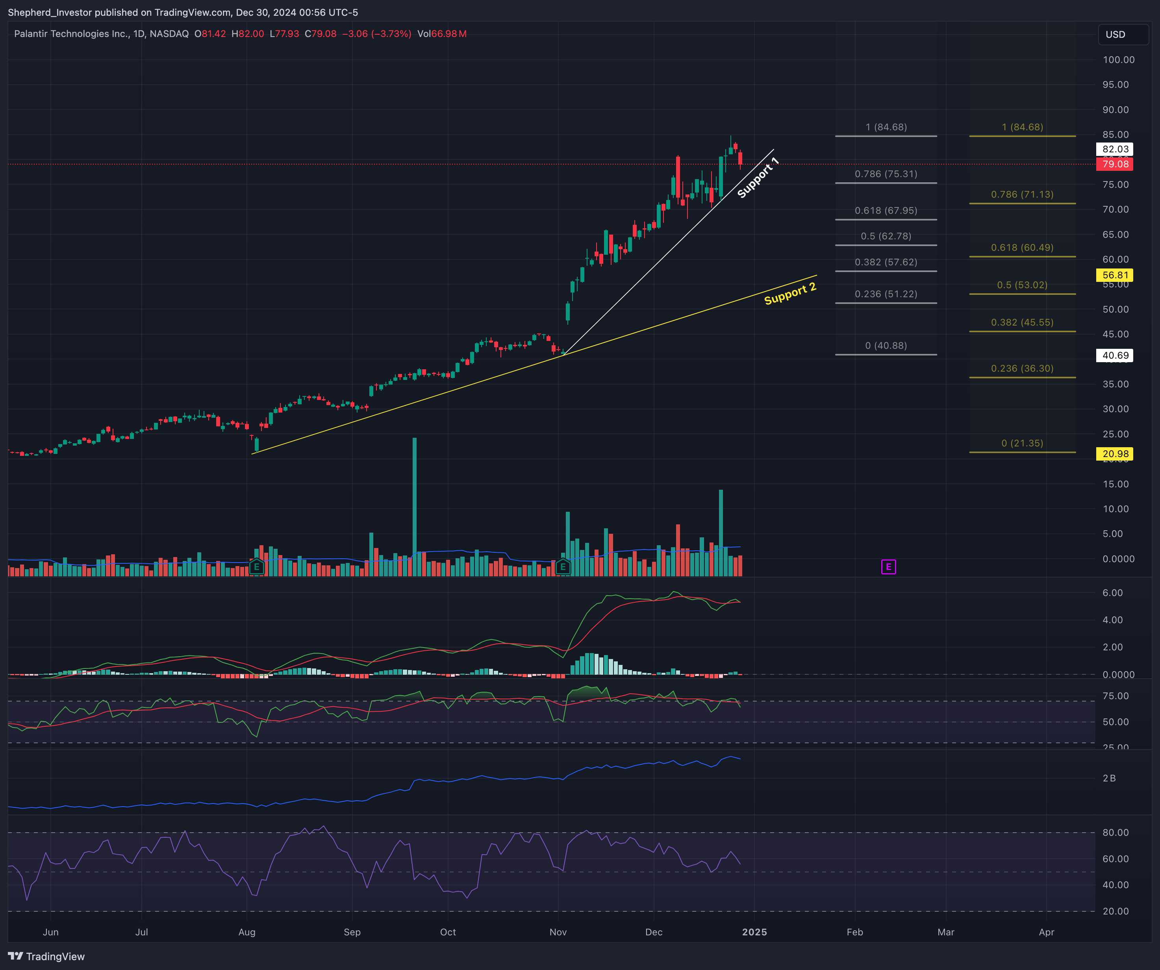
Task: Click the 'Aug' time axis label
Action: tap(247, 933)
